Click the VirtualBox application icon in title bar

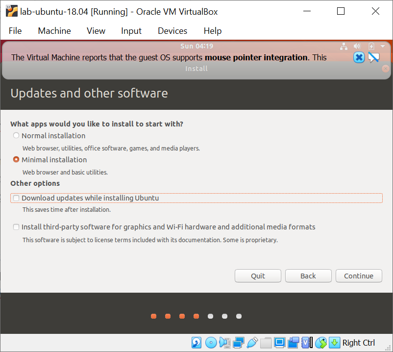(12, 11)
